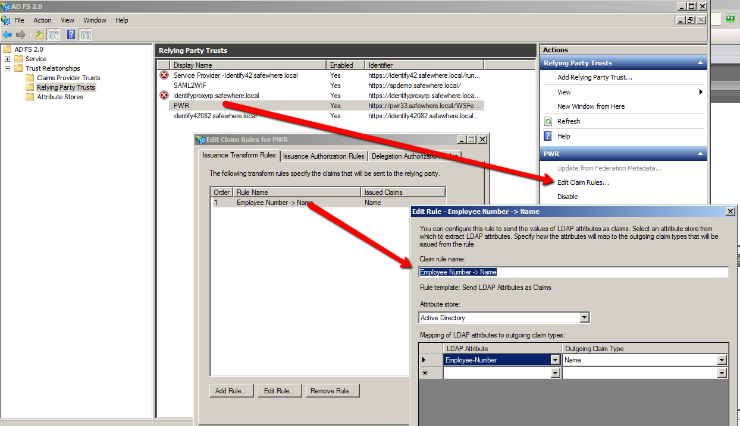
Task: Open the Action menu
Action: coord(42,20)
